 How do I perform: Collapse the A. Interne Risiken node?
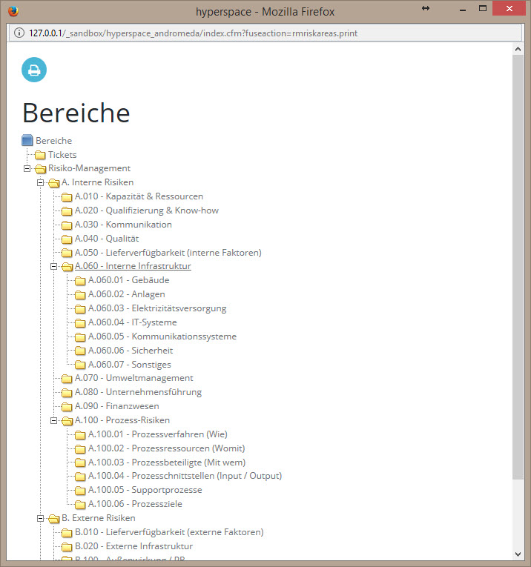pos(40,182)
